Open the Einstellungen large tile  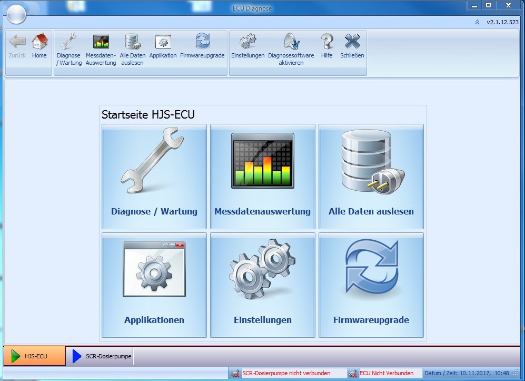click(263, 285)
